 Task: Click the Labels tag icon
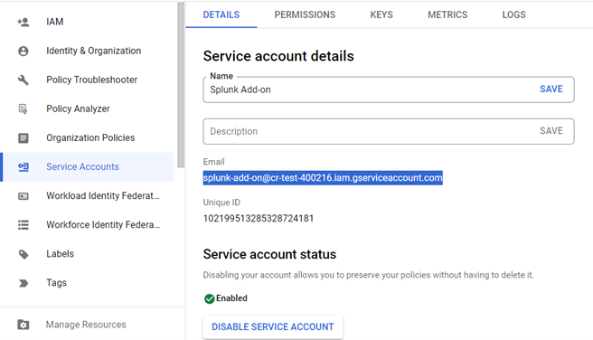click(x=24, y=254)
